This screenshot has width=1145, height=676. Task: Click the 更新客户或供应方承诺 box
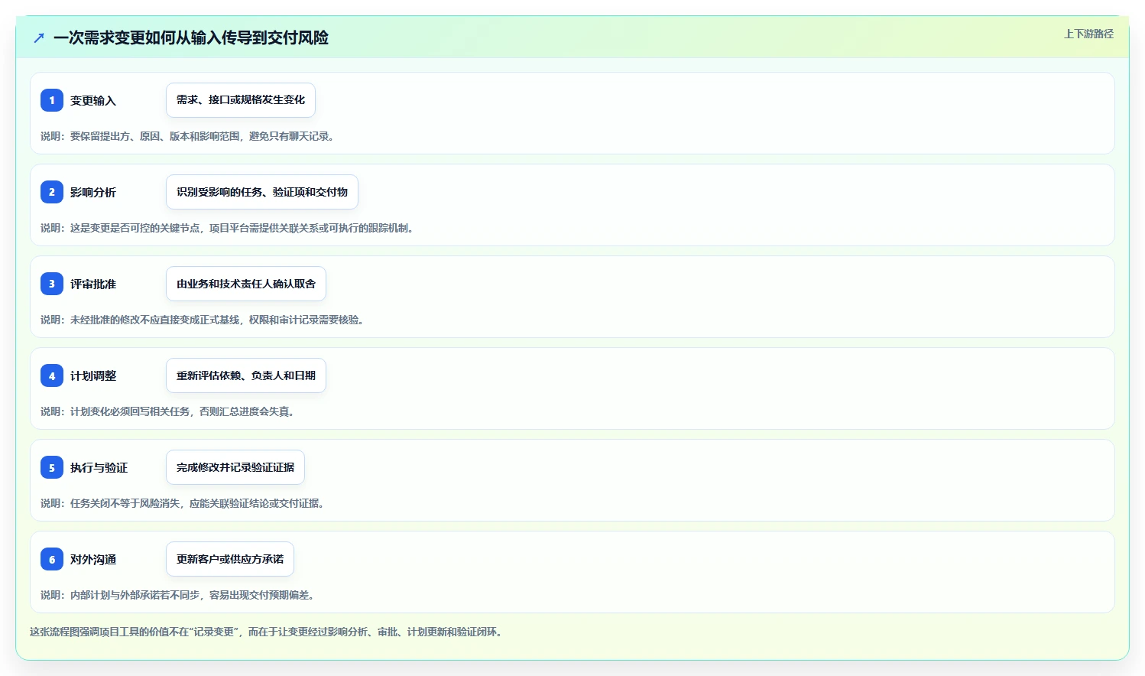230,559
